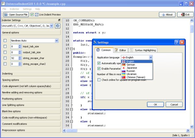Click the Settings dialog help button

(x=177, y=42)
